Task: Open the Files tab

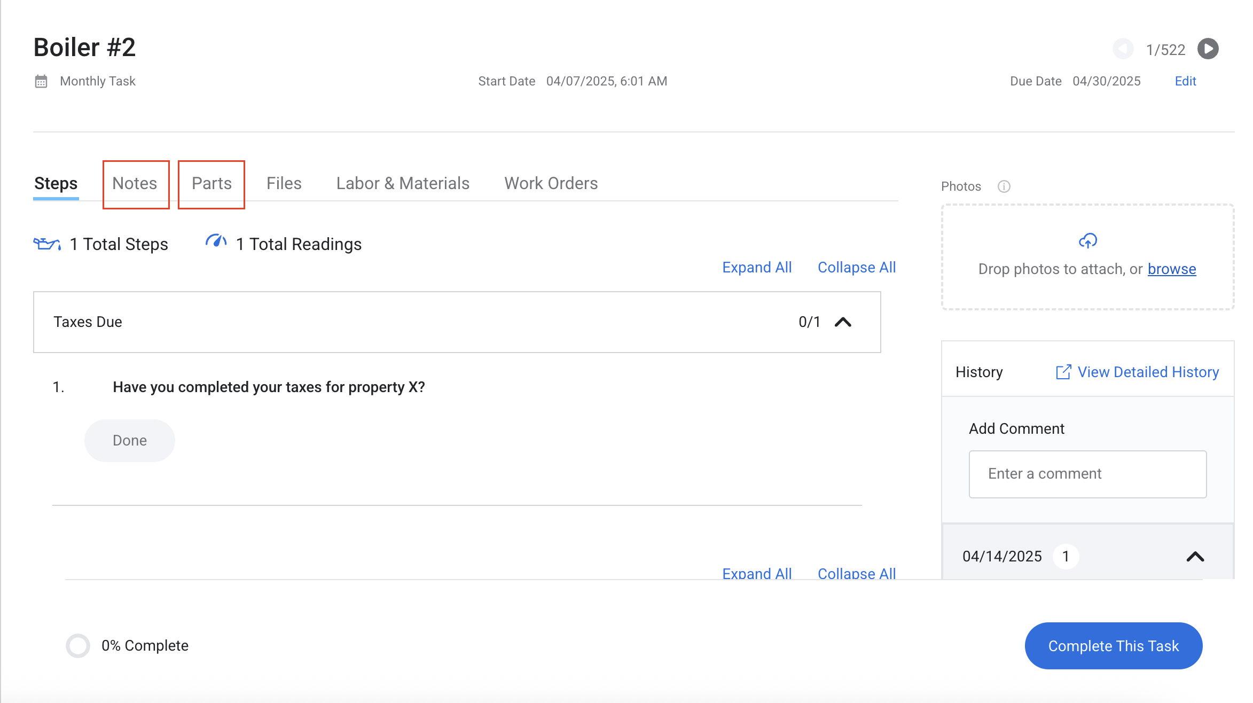Action: [284, 184]
